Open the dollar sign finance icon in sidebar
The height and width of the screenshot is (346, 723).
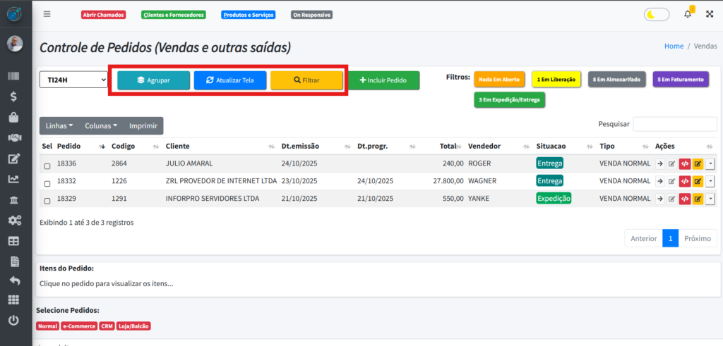pyautogui.click(x=14, y=97)
